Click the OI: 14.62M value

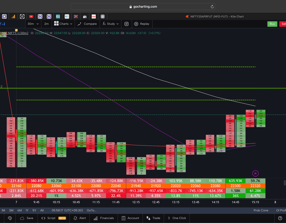[x=128, y=33]
